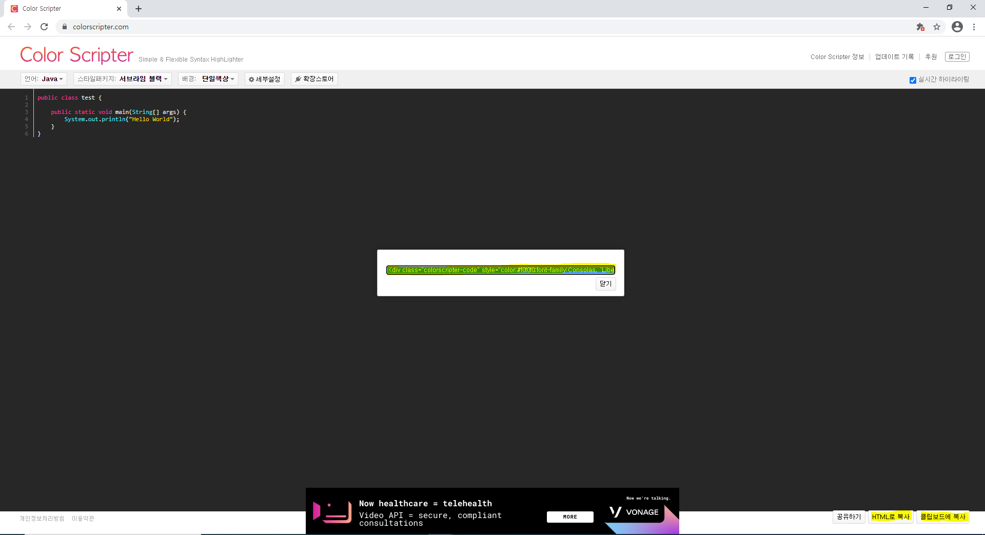This screenshot has height=535, width=985.
Task: Click the System.out.println code line
Action: (x=122, y=119)
